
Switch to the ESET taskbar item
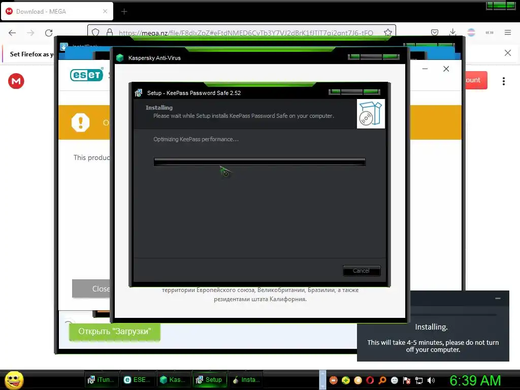137,380
